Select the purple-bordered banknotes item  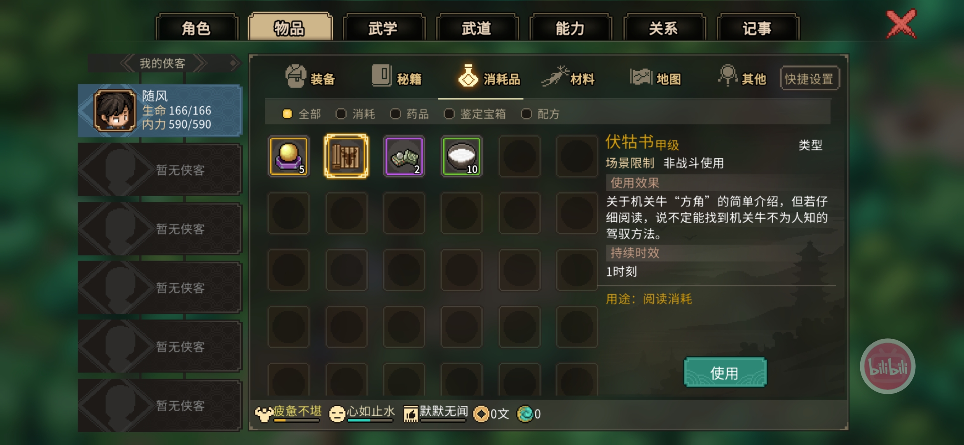point(404,156)
